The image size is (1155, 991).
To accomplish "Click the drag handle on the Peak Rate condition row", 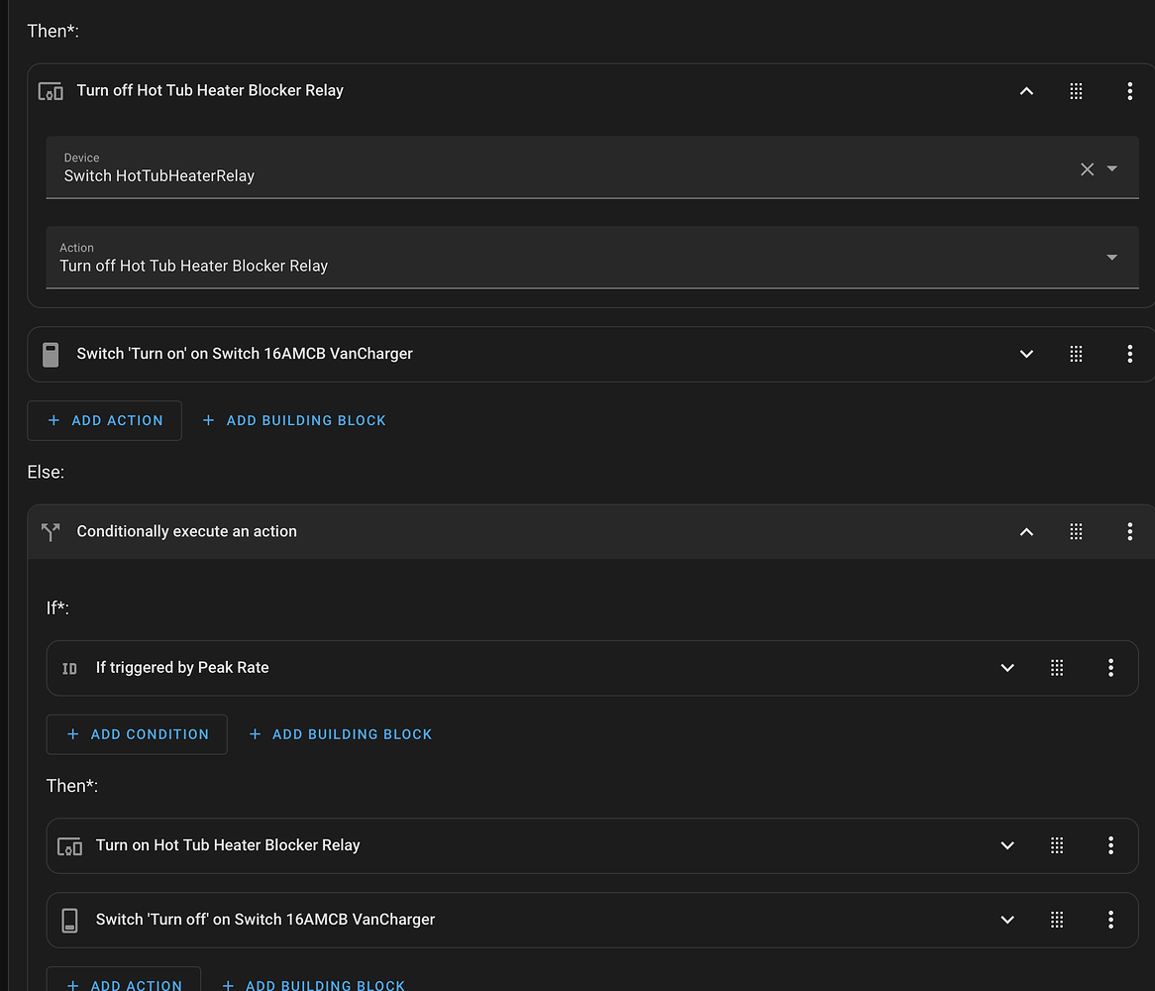I will click(x=1057, y=668).
